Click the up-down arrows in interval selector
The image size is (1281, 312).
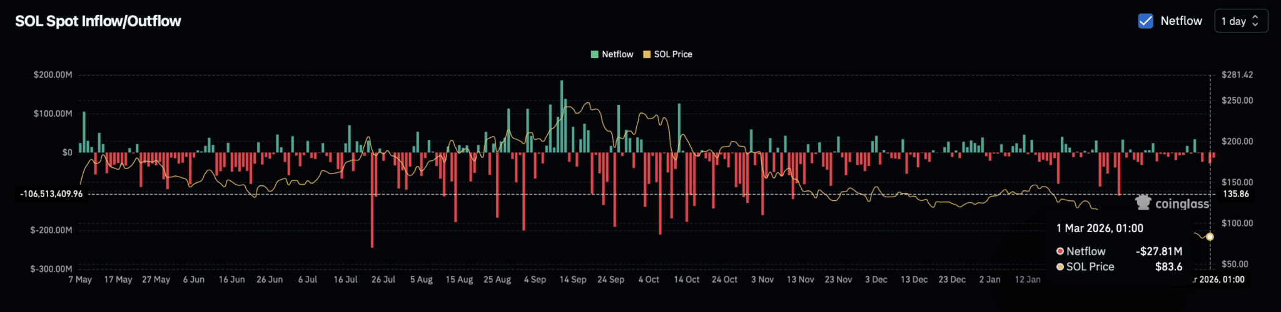[1255, 21]
